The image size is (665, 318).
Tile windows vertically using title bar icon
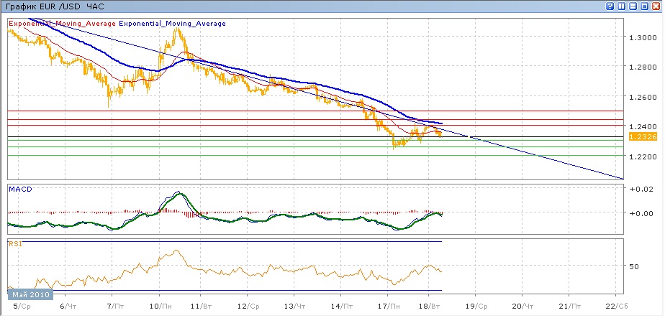tap(622, 6)
